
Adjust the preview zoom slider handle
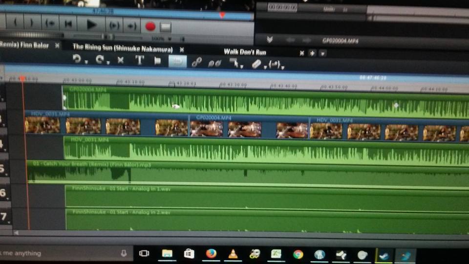click(107, 37)
